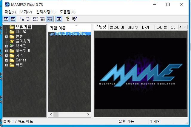Expand the Series tree node
191x127 pixels.
pos(7,60)
